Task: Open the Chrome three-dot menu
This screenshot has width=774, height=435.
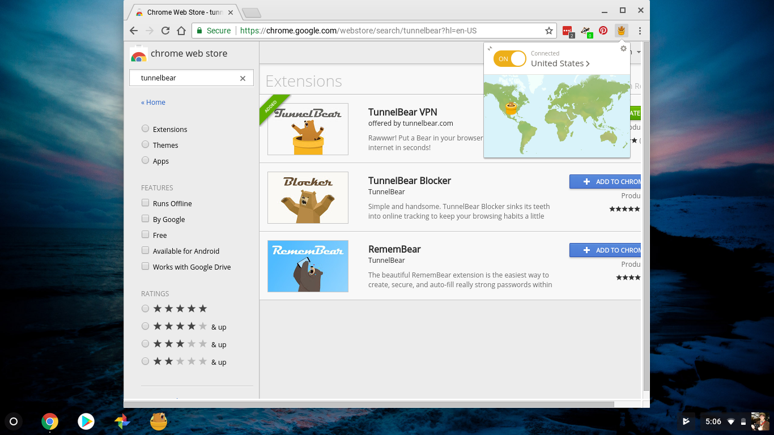Action: (640, 31)
